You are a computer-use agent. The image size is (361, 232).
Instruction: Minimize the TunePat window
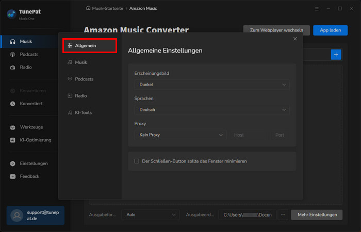tap(329, 9)
